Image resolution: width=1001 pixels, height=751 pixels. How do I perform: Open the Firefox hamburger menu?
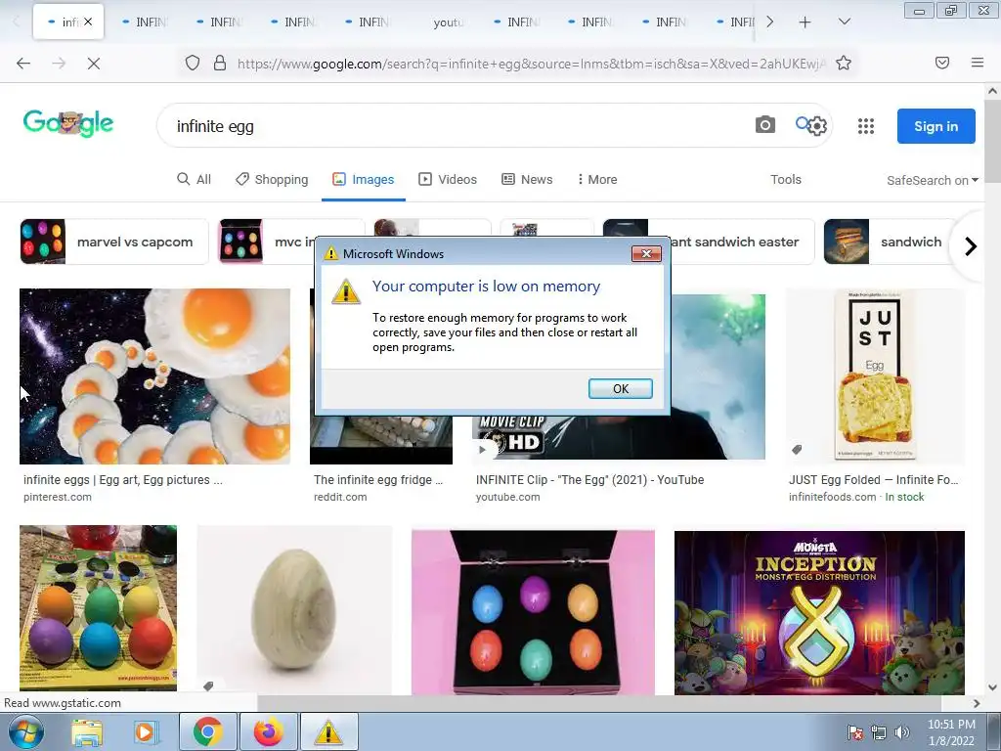[x=977, y=63]
